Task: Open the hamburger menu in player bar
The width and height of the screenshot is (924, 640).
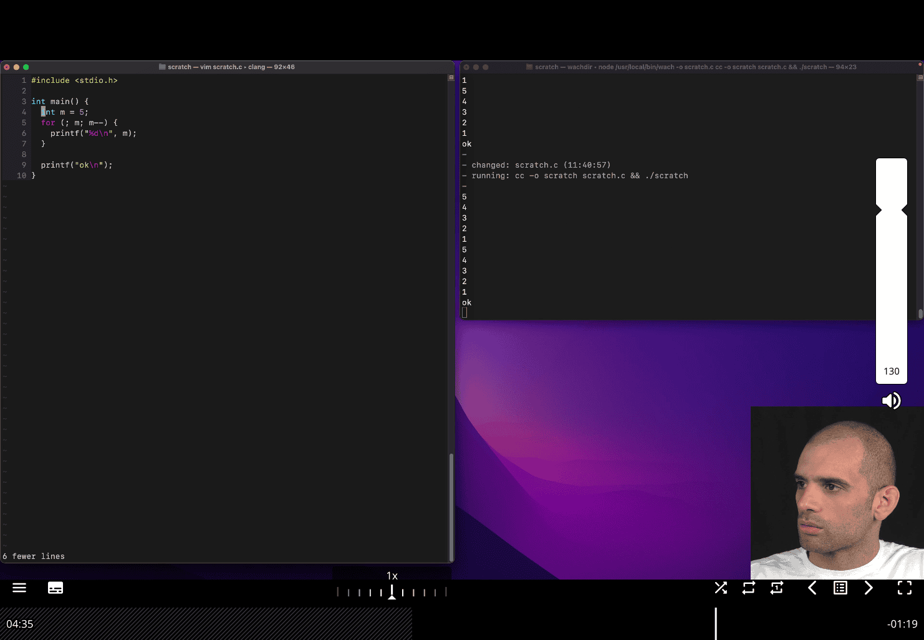Action: pos(19,588)
